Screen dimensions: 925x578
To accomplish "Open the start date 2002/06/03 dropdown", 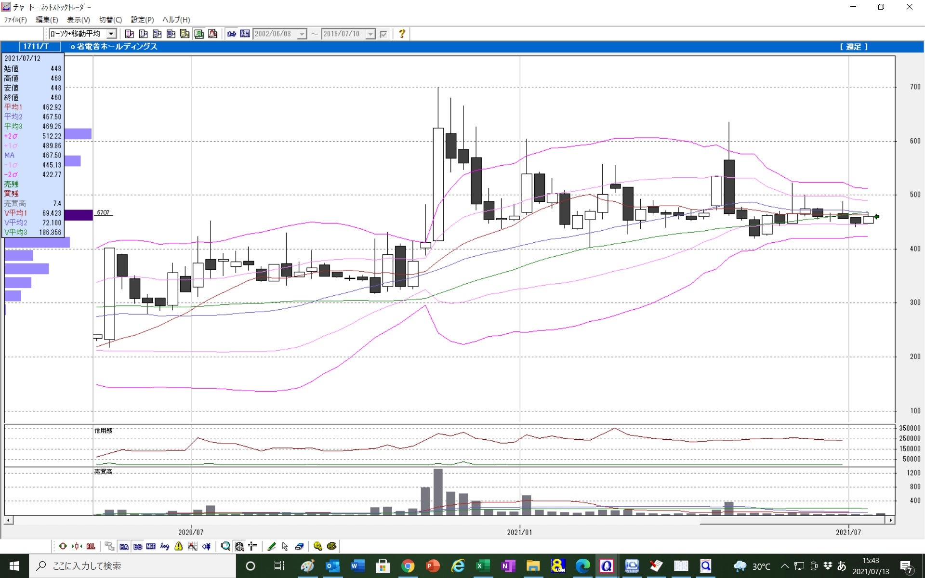I will [x=302, y=34].
